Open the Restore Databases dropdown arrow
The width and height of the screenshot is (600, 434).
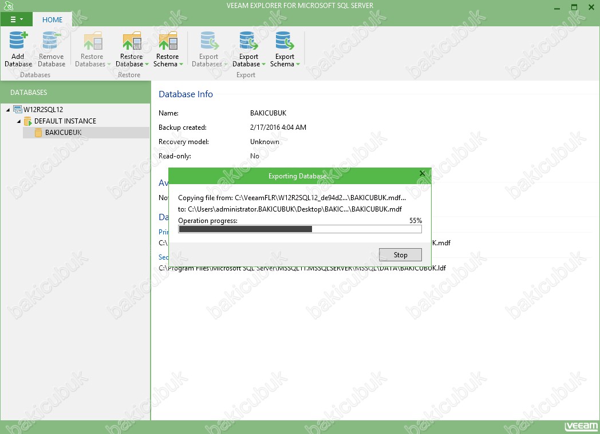109,64
